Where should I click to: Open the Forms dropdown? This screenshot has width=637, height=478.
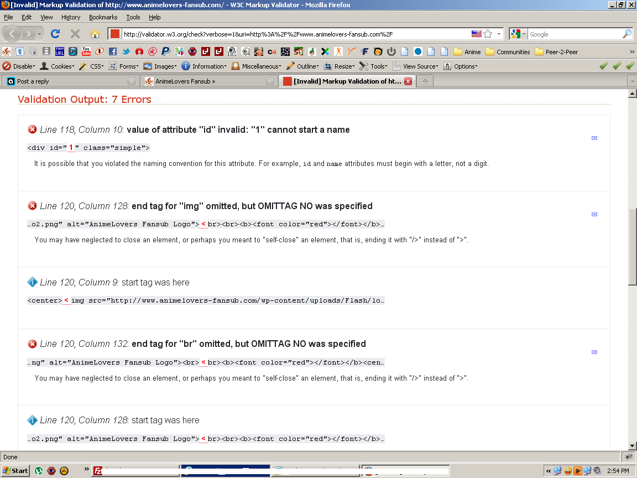[x=123, y=66]
